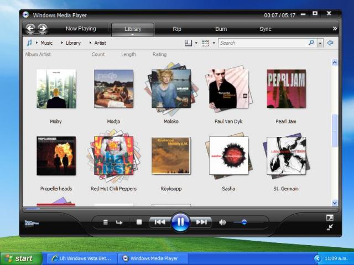Open the Rip tab

point(177,29)
